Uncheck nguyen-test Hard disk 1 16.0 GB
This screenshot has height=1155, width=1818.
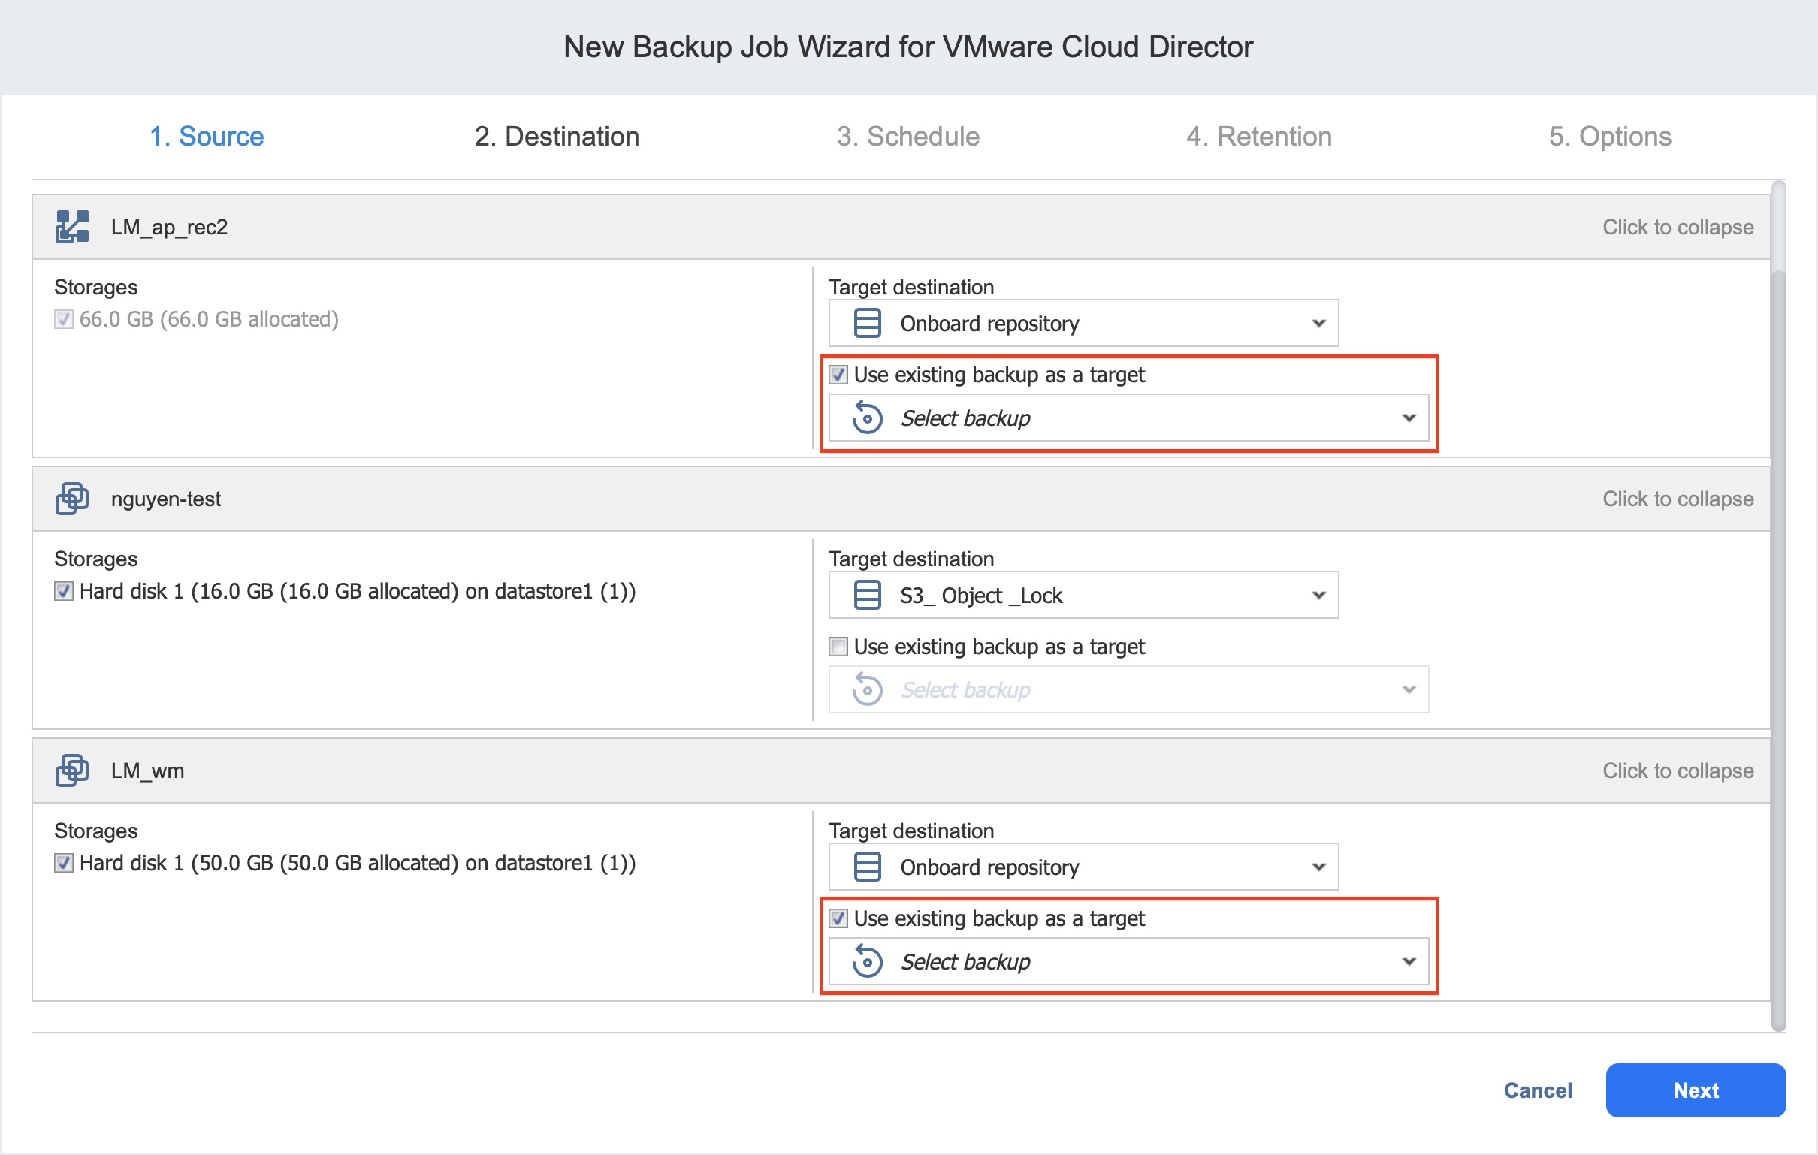(x=63, y=591)
